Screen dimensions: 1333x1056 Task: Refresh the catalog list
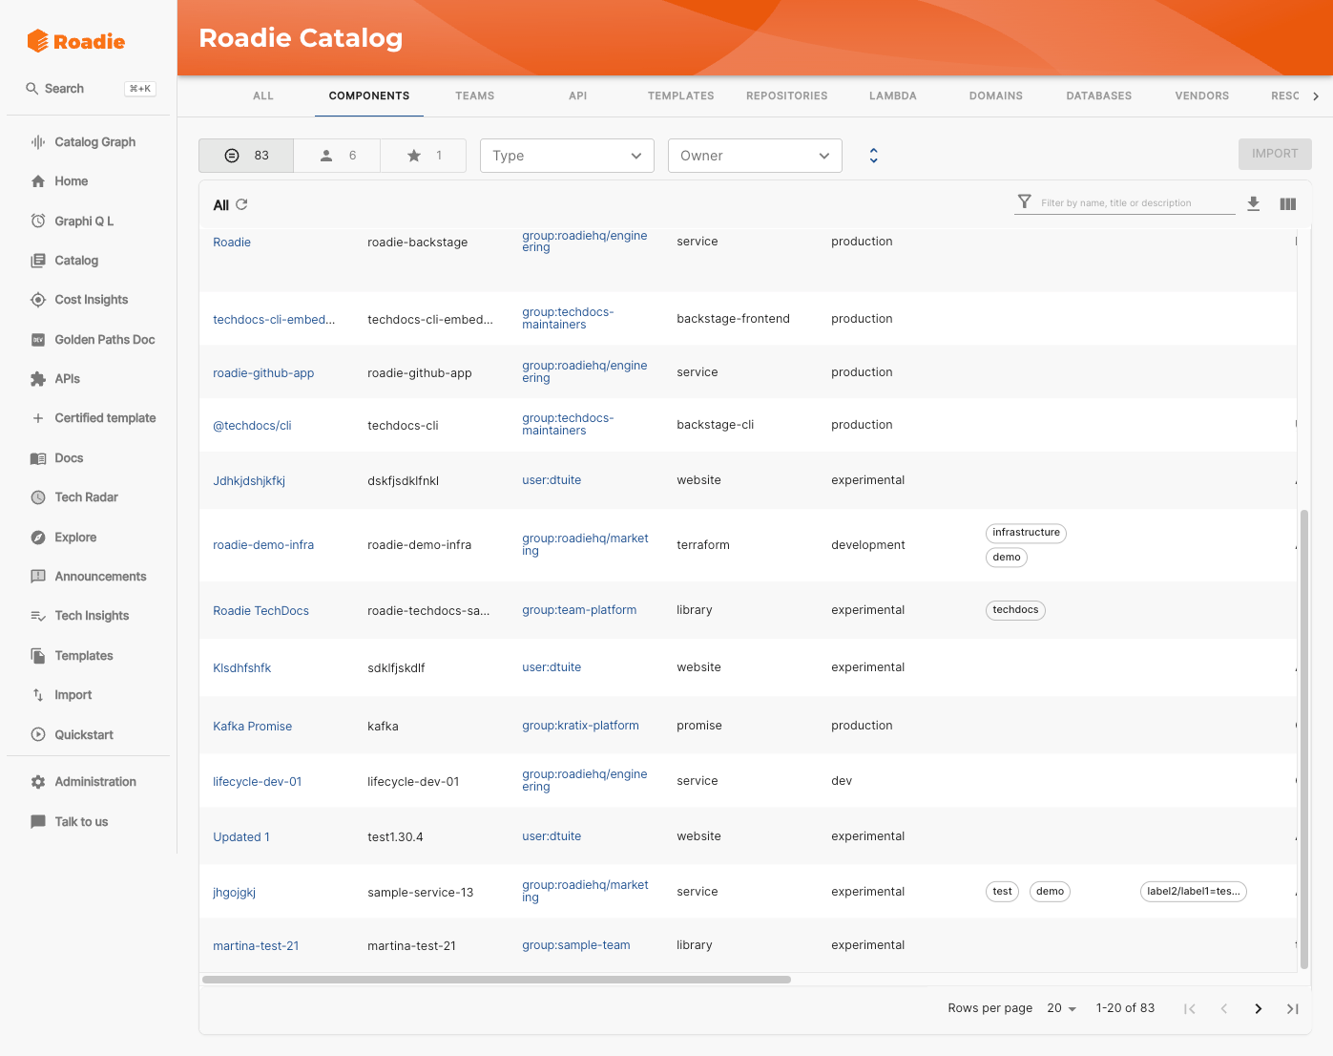coord(242,203)
